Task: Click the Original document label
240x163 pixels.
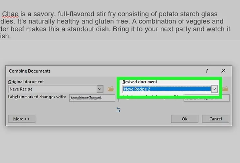Action: (x=26, y=81)
